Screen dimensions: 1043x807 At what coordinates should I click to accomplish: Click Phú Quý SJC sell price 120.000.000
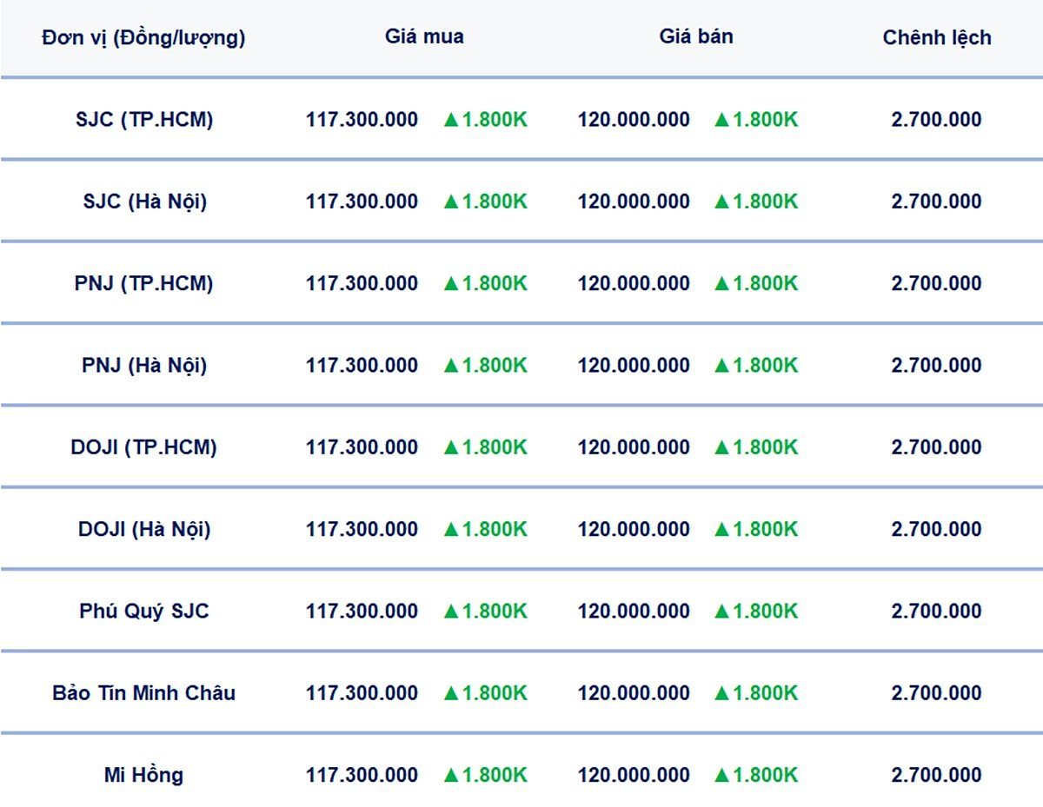pos(634,611)
